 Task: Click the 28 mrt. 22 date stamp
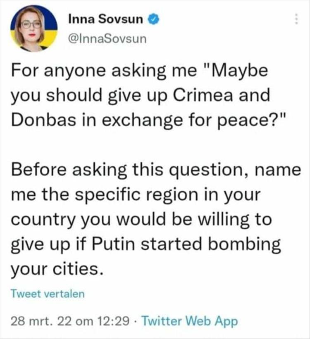click(x=41, y=321)
